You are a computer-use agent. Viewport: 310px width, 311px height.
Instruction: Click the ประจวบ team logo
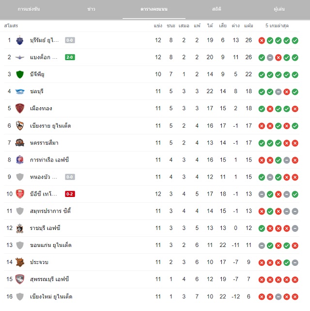tap(19, 262)
